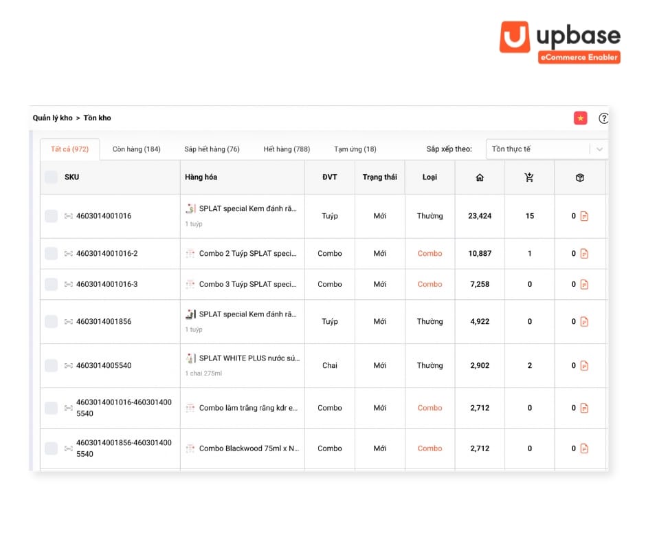Image resolution: width=646 pixels, height=542 pixels.
Task: Open document icon for SKU 4603014001016-3
Action: 584,284
